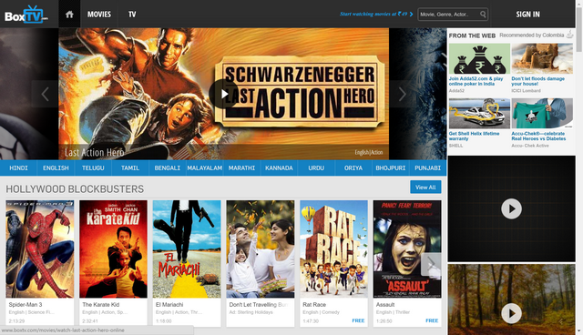Click Get Shell Helix lifetime warranty link

(x=474, y=136)
